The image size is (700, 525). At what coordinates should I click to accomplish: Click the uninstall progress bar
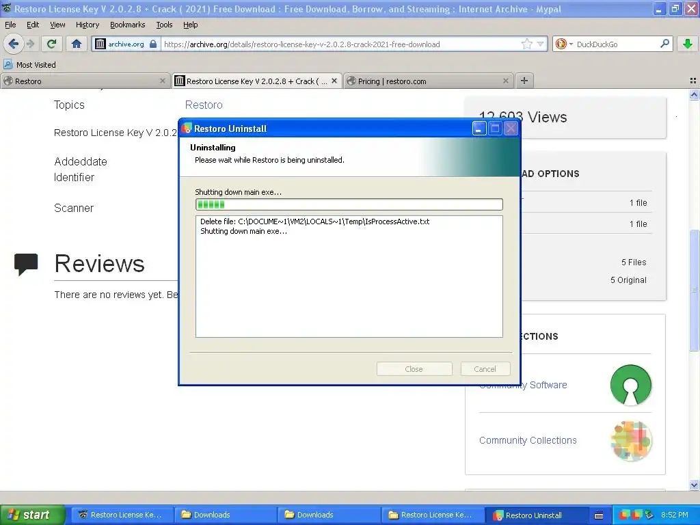(349, 204)
